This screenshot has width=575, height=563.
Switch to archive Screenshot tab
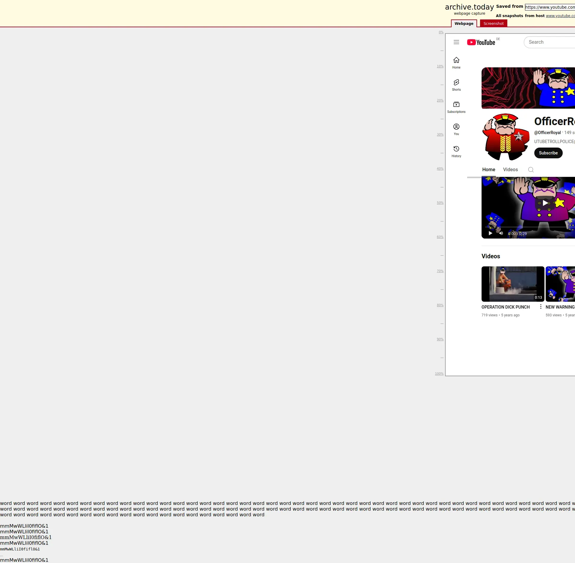click(493, 24)
